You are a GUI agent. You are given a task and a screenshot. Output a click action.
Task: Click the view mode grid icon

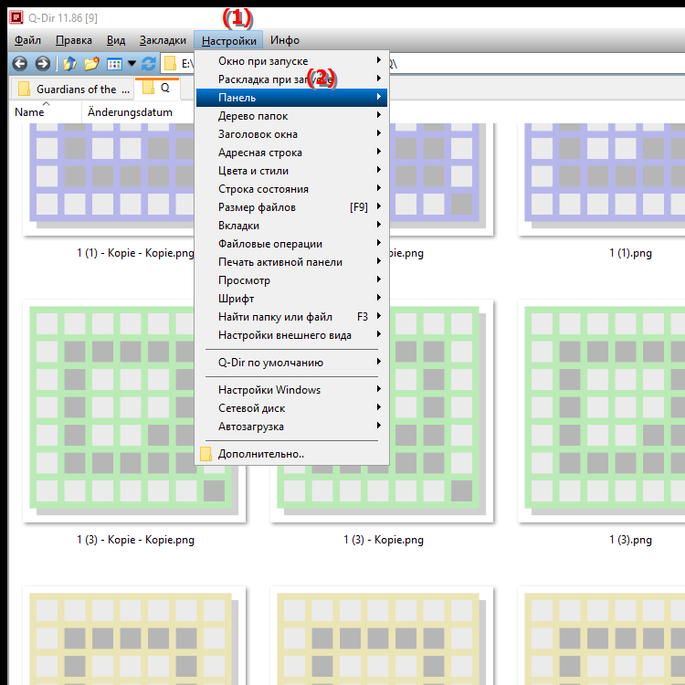(x=114, y=64)
